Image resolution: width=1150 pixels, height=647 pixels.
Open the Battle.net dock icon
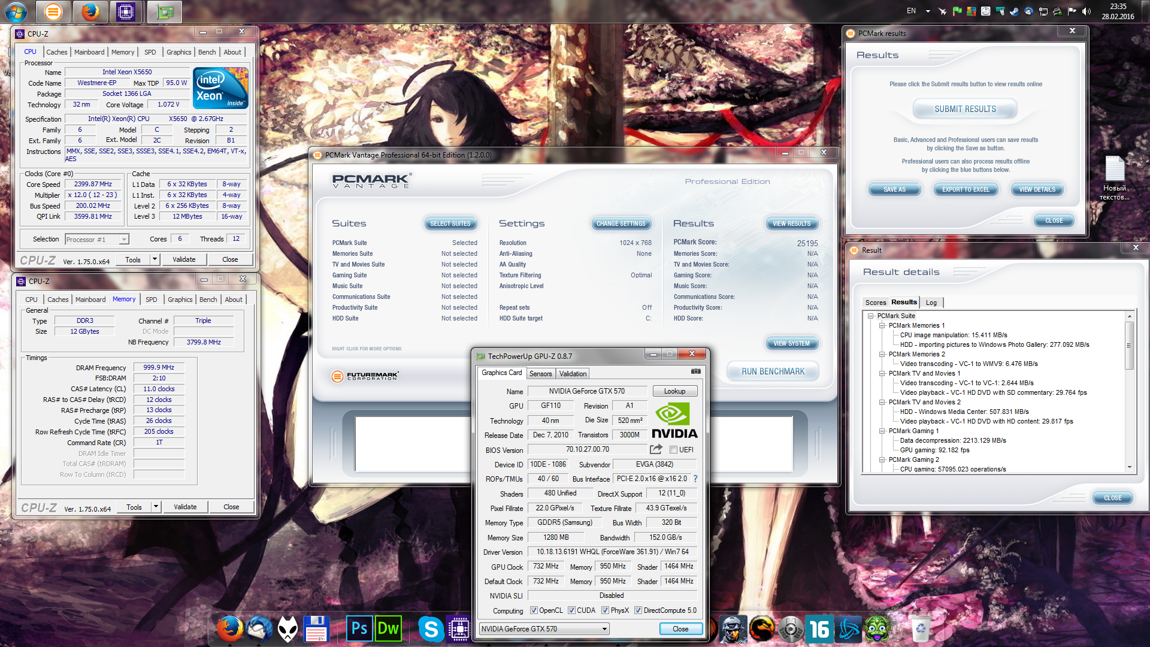click(x=848, y=629)
